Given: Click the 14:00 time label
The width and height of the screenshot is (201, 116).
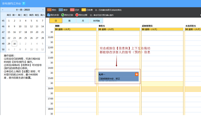Looking at the screenshot, I should (x=50, y=68).
